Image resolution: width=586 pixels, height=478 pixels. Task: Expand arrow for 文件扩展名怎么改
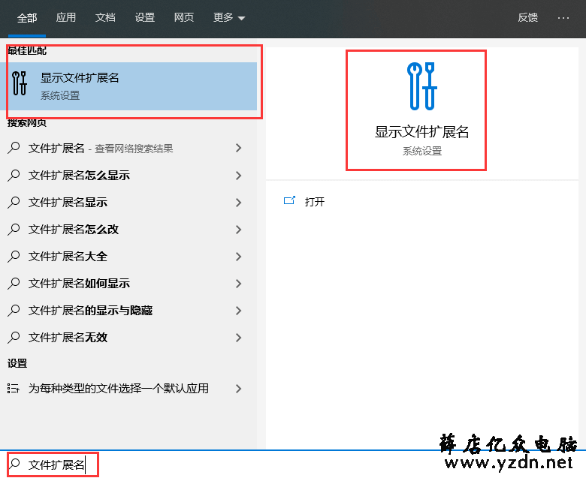click(238, 230)
